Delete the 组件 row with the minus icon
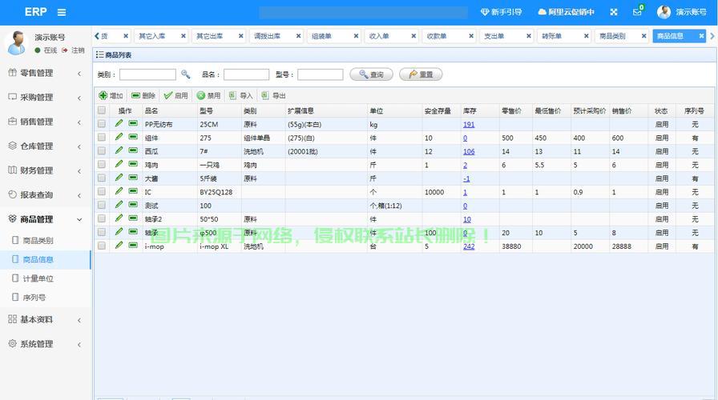This screenshot has height=400, width=718. coord(133,137)
